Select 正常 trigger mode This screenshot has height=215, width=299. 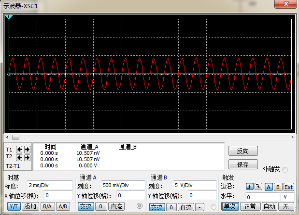(250, 206)
